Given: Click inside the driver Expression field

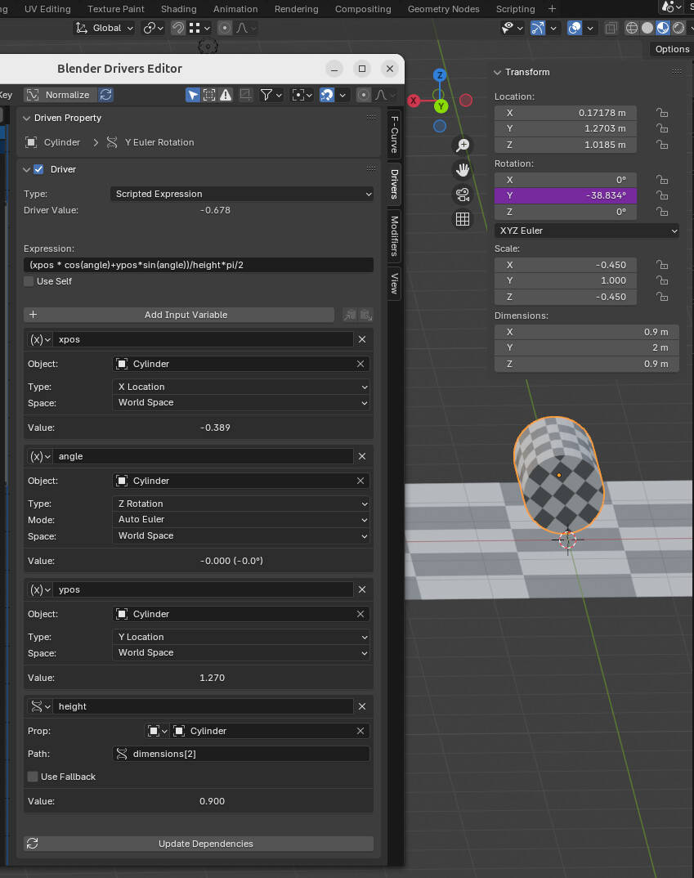Looking at the screenshot, I should (196, 265).
